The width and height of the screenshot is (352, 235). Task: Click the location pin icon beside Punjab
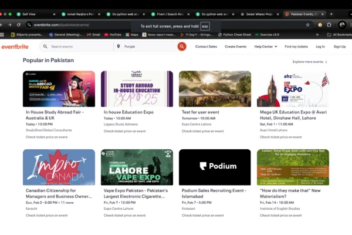pos(119,46)
